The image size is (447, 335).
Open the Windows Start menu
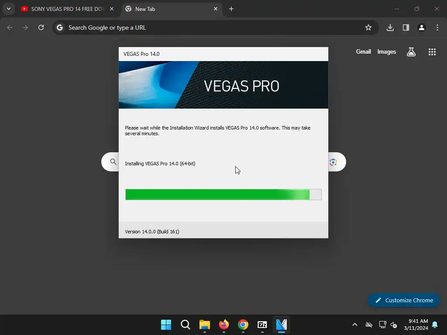coord(166,325)
